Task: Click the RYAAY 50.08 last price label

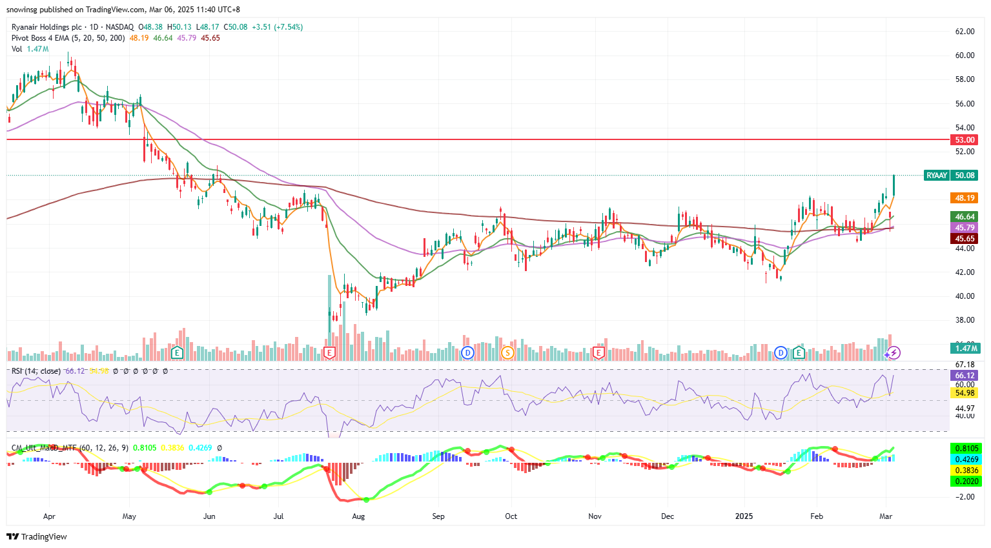Action: [x=951, y=175]
